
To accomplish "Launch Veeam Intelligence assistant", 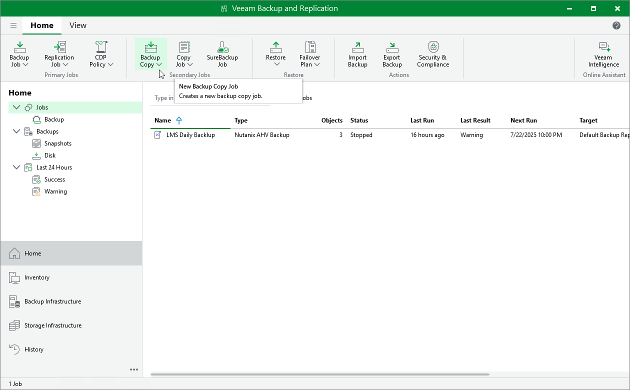I will [603, 54].
